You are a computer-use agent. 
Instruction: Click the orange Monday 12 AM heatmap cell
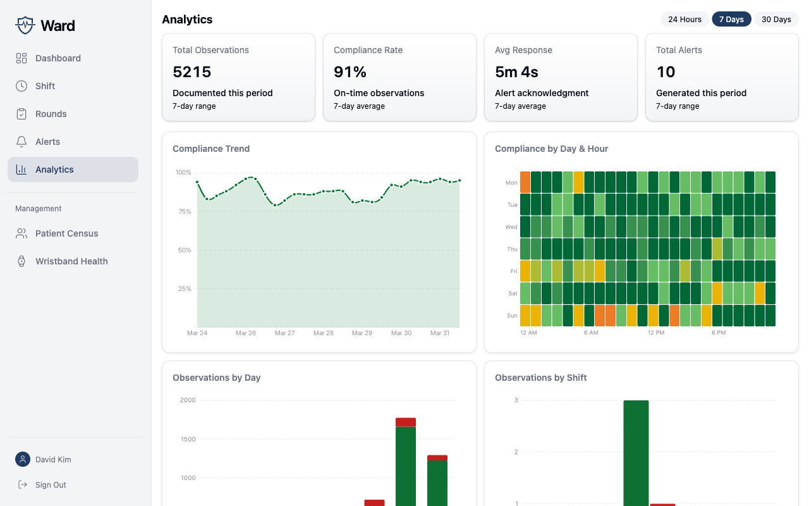pos(525,182)
